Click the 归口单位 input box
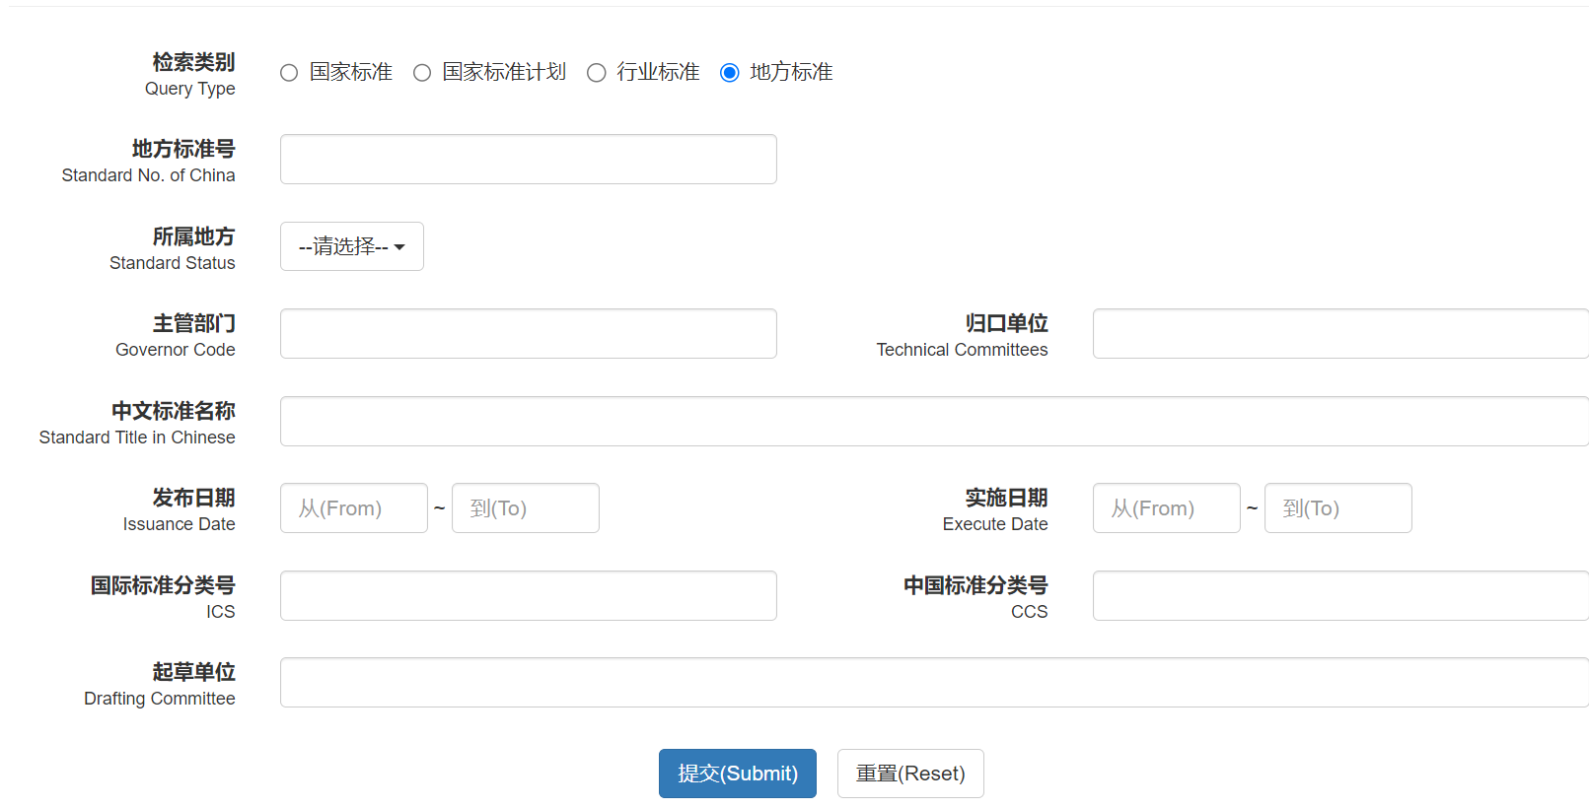Screen dimensions: 1589x808 point(1339,334)
